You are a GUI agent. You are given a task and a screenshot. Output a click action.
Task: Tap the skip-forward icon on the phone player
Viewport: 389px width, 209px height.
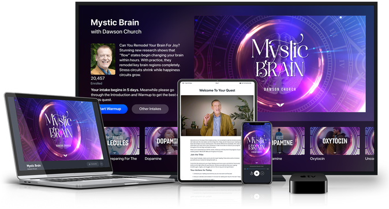(262, 173)
